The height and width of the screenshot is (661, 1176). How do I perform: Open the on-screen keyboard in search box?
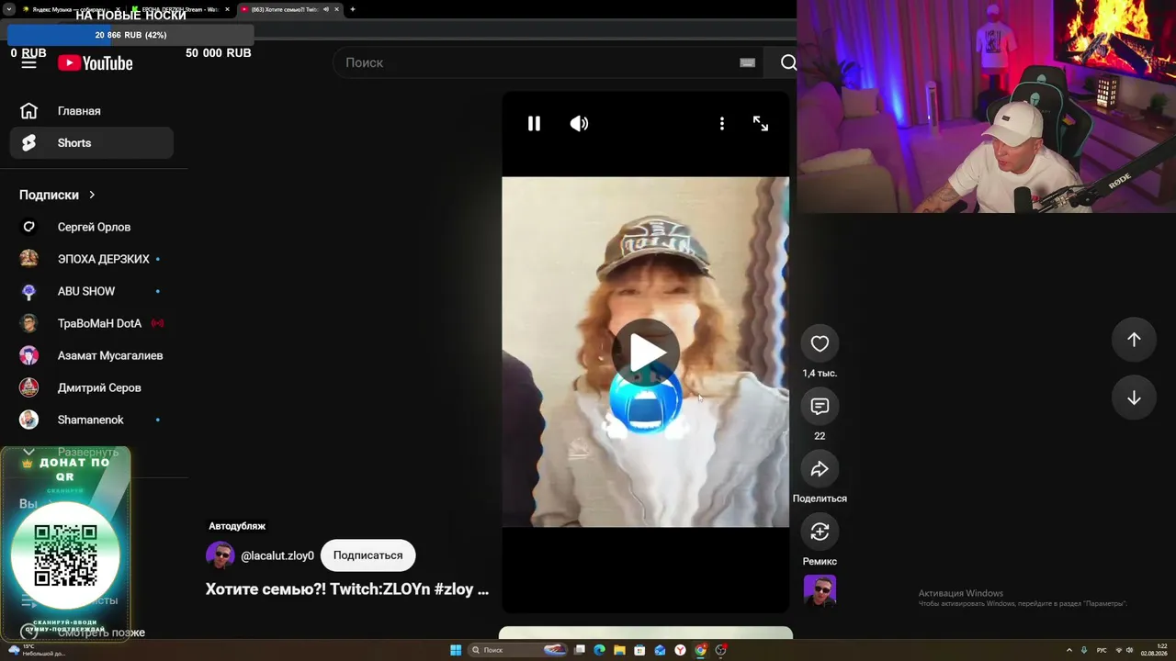(747, 62)
